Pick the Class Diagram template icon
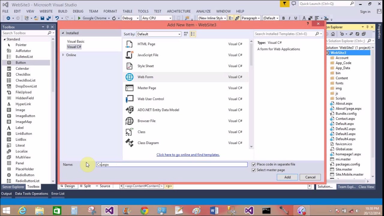This screenshot has width=384, height=216. coord(129,143)
